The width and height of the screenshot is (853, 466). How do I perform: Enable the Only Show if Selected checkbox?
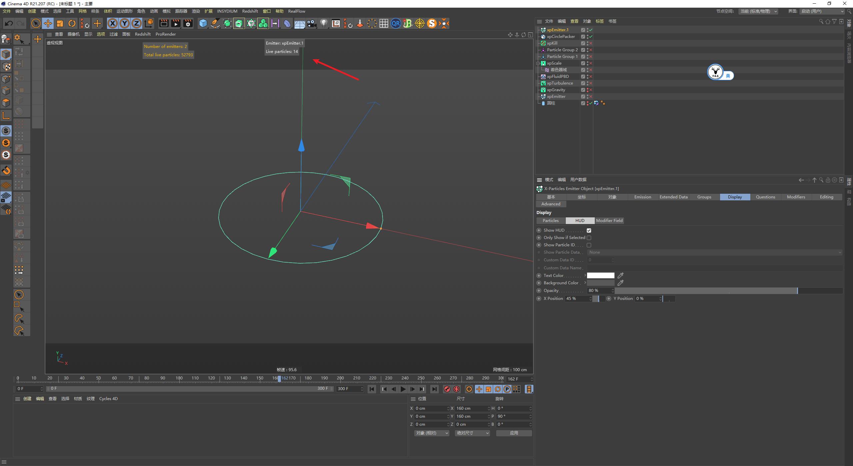point(589,237)
